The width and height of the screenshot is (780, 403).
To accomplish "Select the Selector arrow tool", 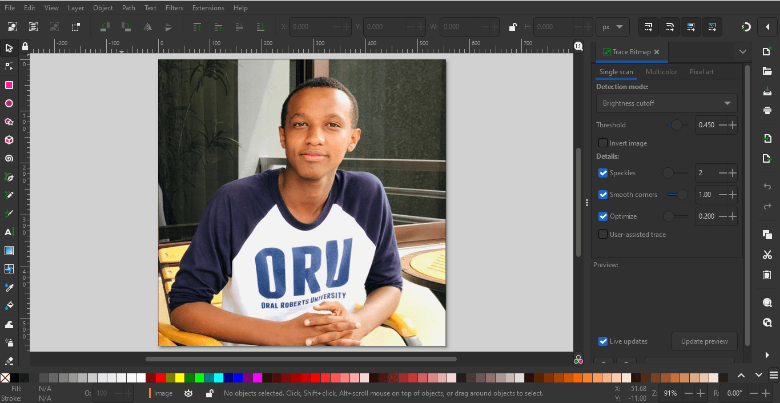I will point(9,49).
